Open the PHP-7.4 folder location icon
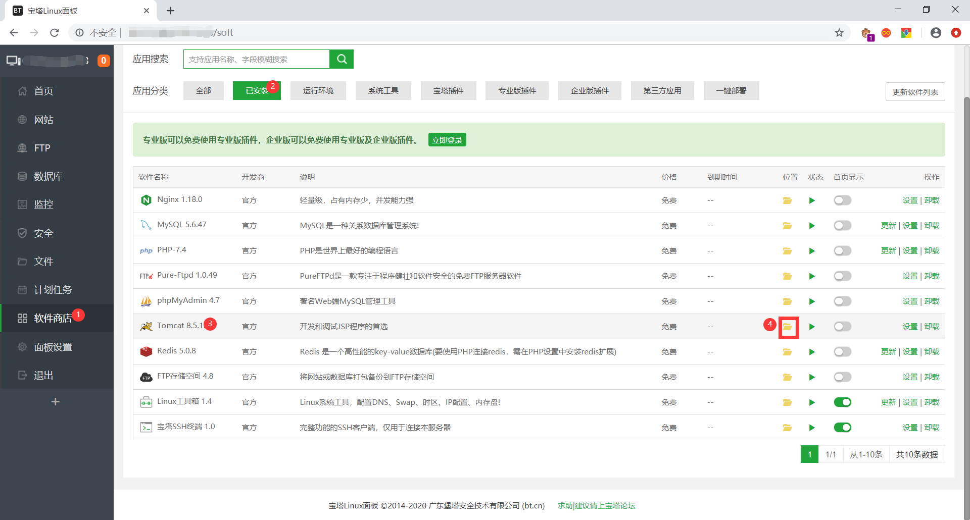The width and height of the screenshot is (970, 520). 787,251
